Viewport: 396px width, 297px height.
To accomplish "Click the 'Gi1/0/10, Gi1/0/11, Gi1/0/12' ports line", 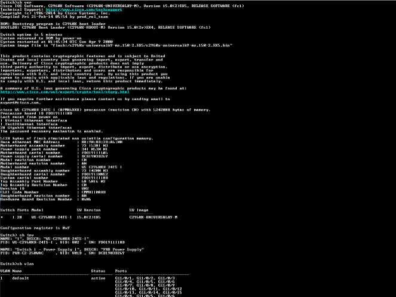I will (149, 289).
